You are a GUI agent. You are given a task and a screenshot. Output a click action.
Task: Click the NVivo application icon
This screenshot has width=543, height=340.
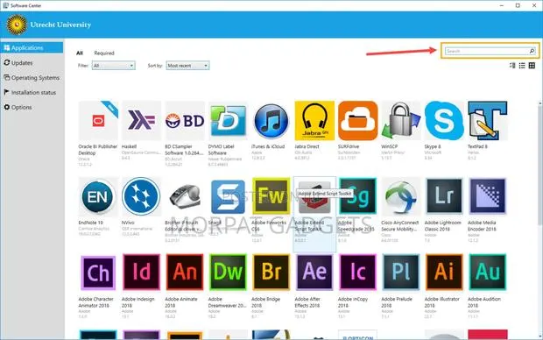coord(141,196)
